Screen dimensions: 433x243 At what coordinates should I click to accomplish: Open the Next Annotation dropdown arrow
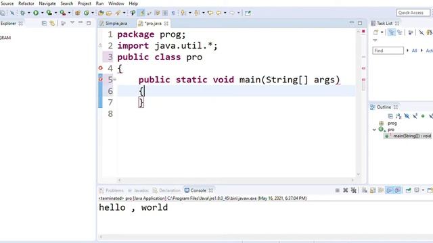189,13
